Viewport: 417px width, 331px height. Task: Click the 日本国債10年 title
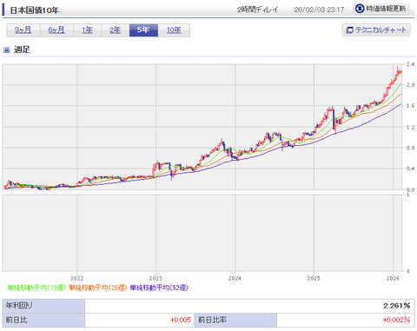[x=35, y=10]
